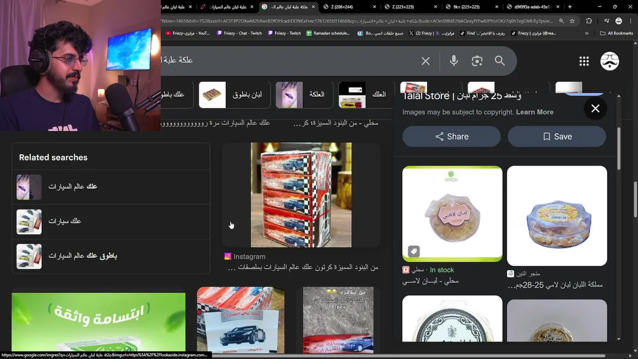
Task: Open Chrome media control icon
Action: point(607,21)
